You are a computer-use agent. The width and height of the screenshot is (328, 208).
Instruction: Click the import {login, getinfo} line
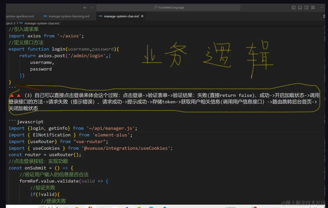pyautogui.click(x=73, y=128)
